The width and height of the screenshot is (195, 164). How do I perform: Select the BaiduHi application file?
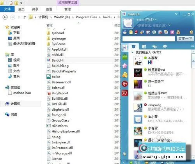point(58,60)
